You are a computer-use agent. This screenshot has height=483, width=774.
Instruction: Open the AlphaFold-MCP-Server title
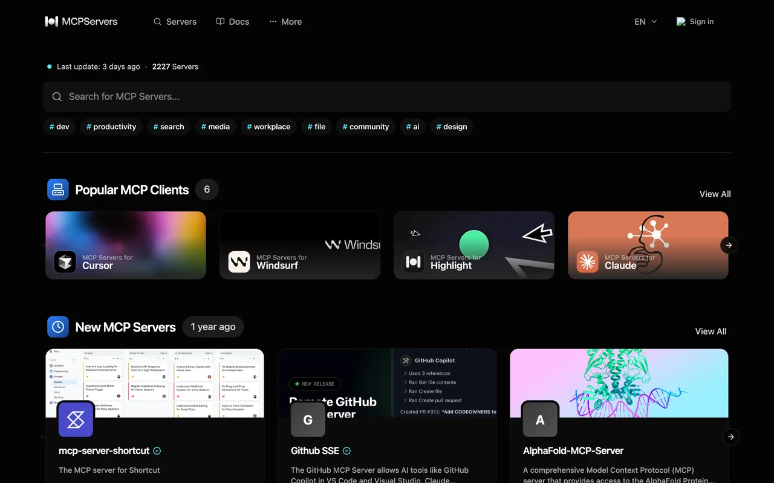573,450
